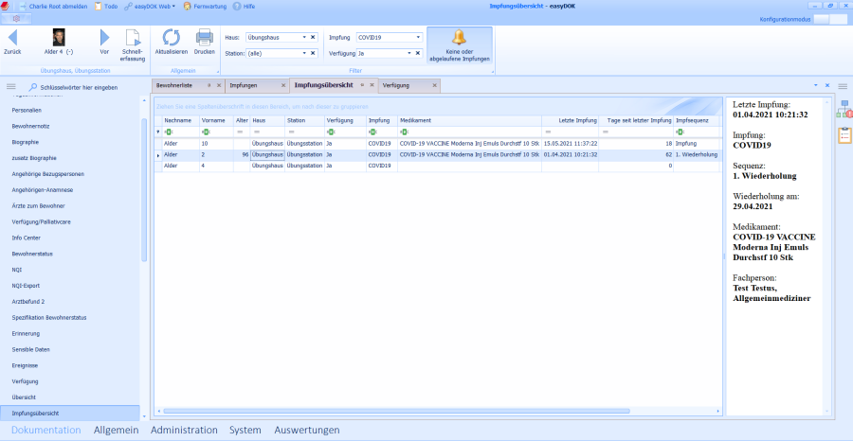This screenshot has height=441, width=853.
Task: Pin the Impfungsübersicht tab
Action: (360, 85)
